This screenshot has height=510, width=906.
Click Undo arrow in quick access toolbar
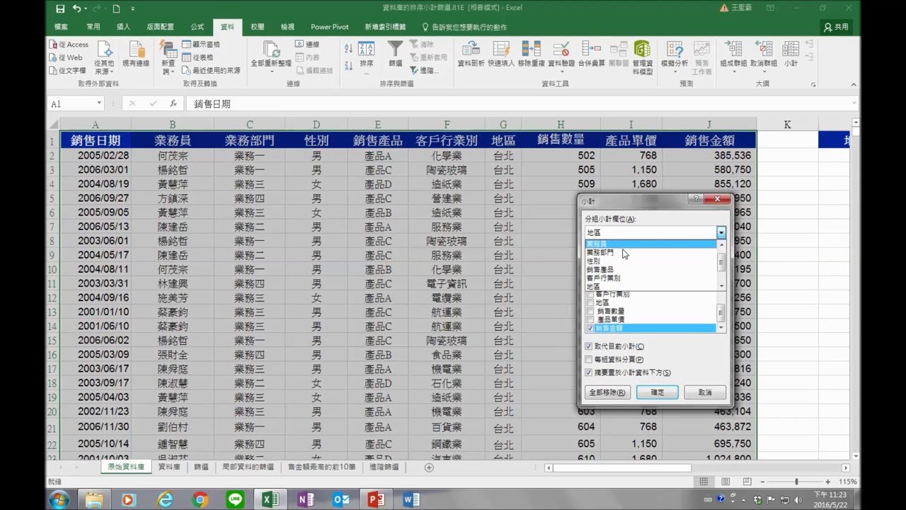point(76,8)
